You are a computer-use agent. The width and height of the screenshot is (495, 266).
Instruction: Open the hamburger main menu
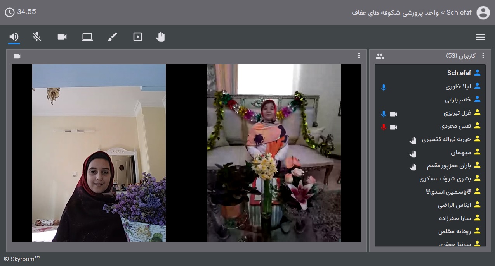[481, 37]
